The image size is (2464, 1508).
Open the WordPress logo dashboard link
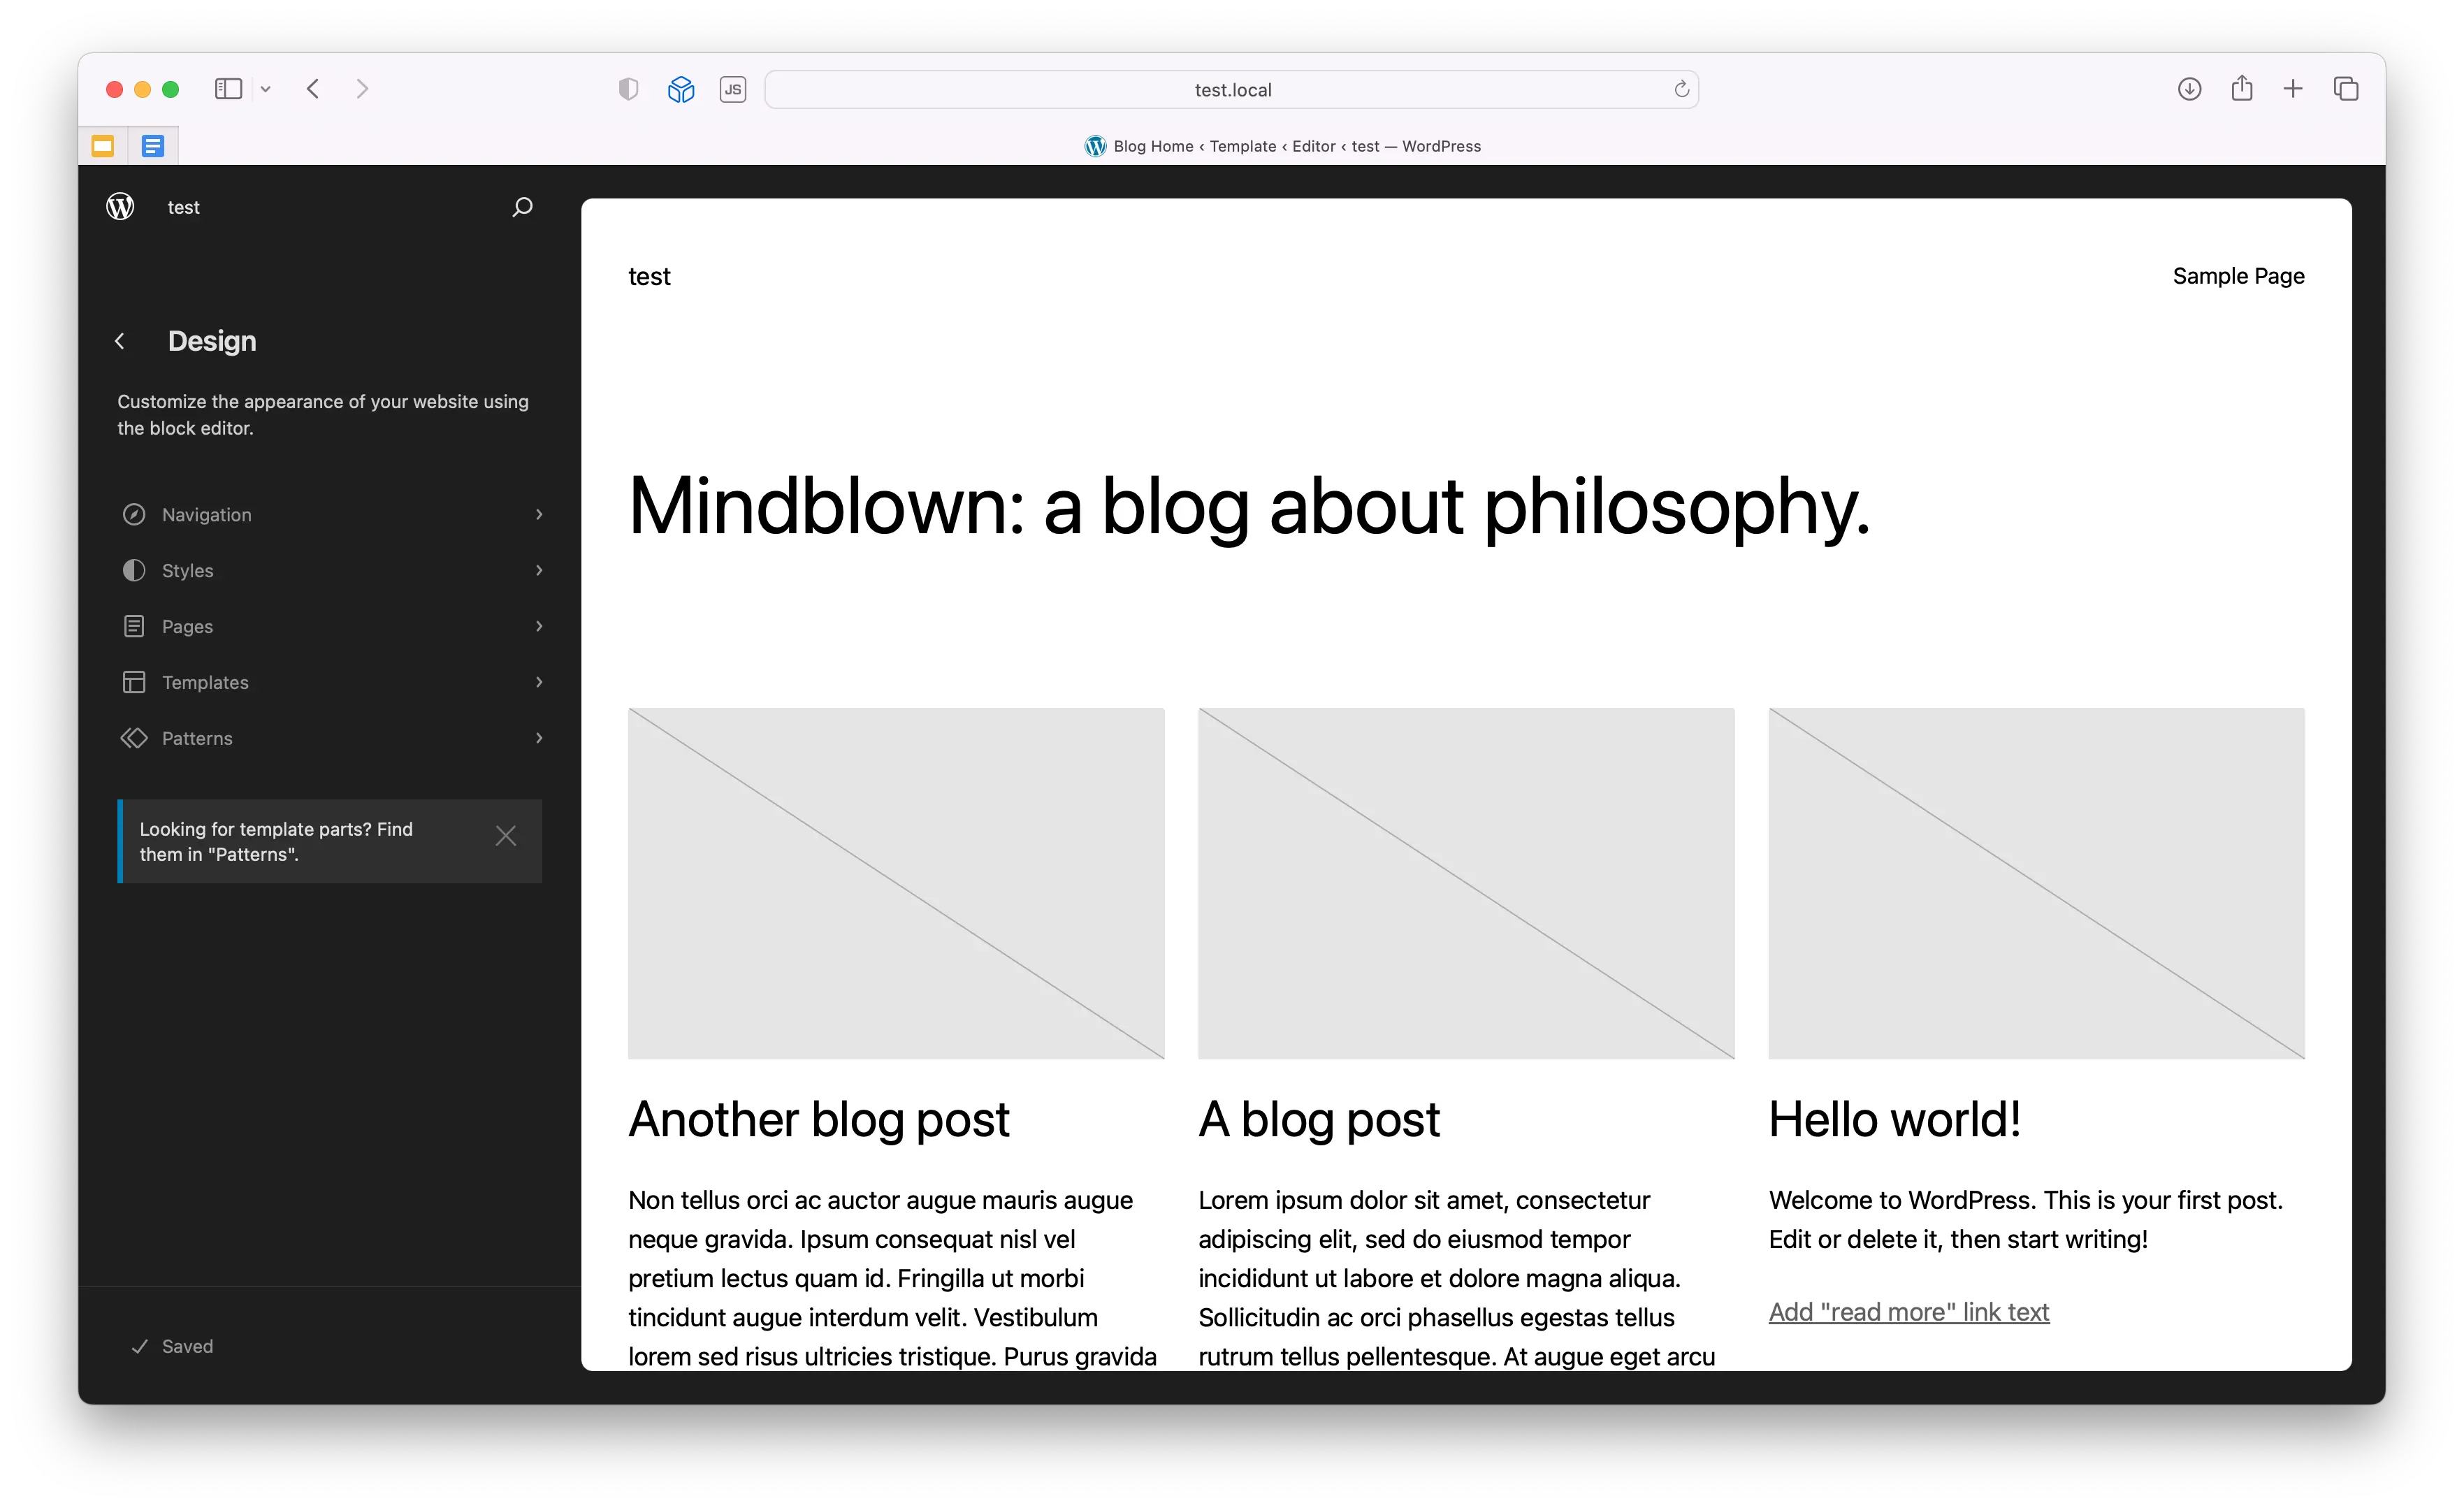coord(120,207)
